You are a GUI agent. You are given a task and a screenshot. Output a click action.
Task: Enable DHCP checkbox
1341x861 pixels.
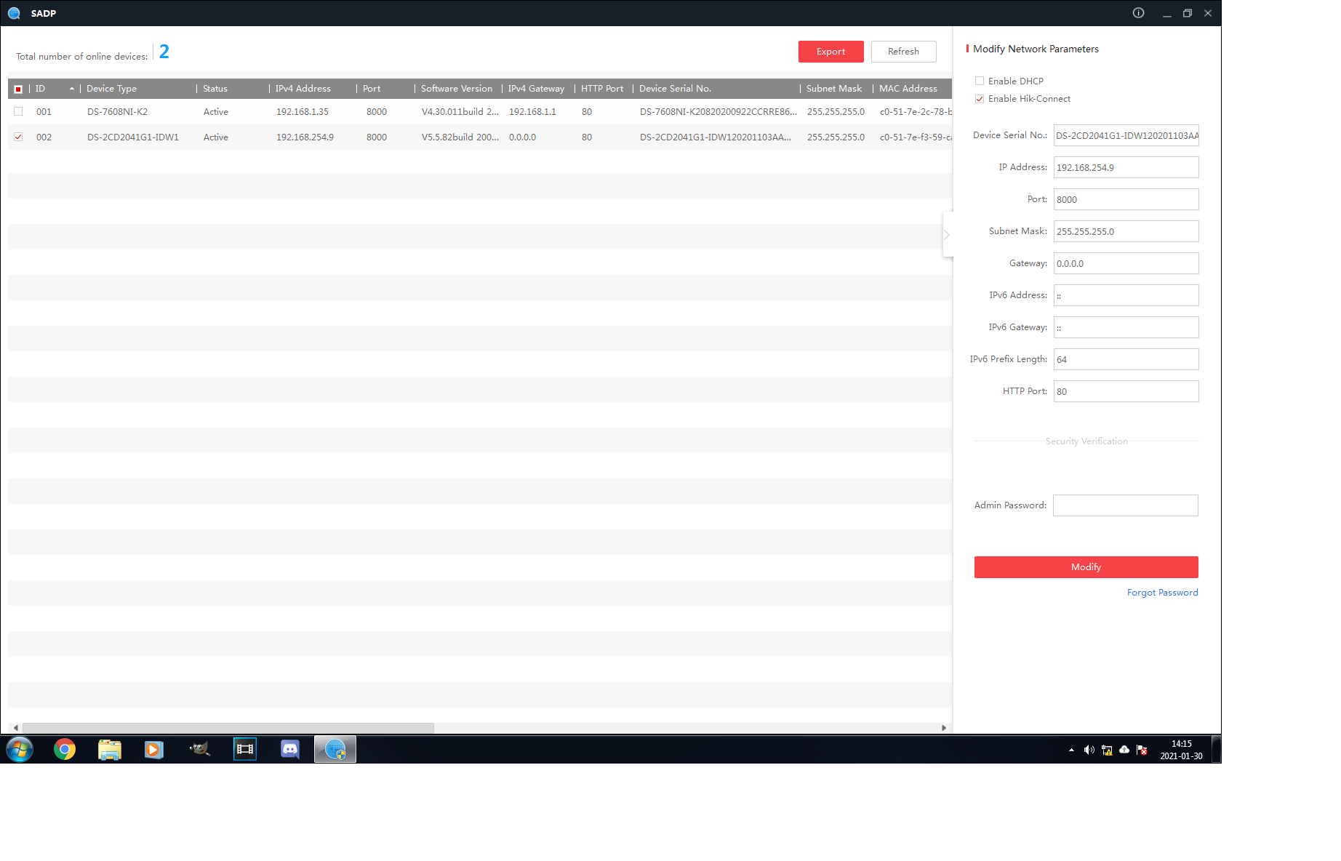coord(980,81)
